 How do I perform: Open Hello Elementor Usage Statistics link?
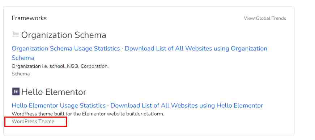pos(59,105)
